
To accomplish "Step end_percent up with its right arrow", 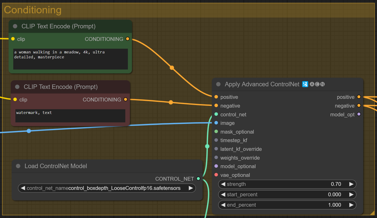I will (x=351, y=205).
